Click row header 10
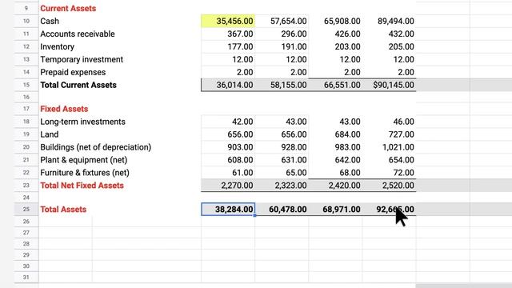 click(26, 22)
